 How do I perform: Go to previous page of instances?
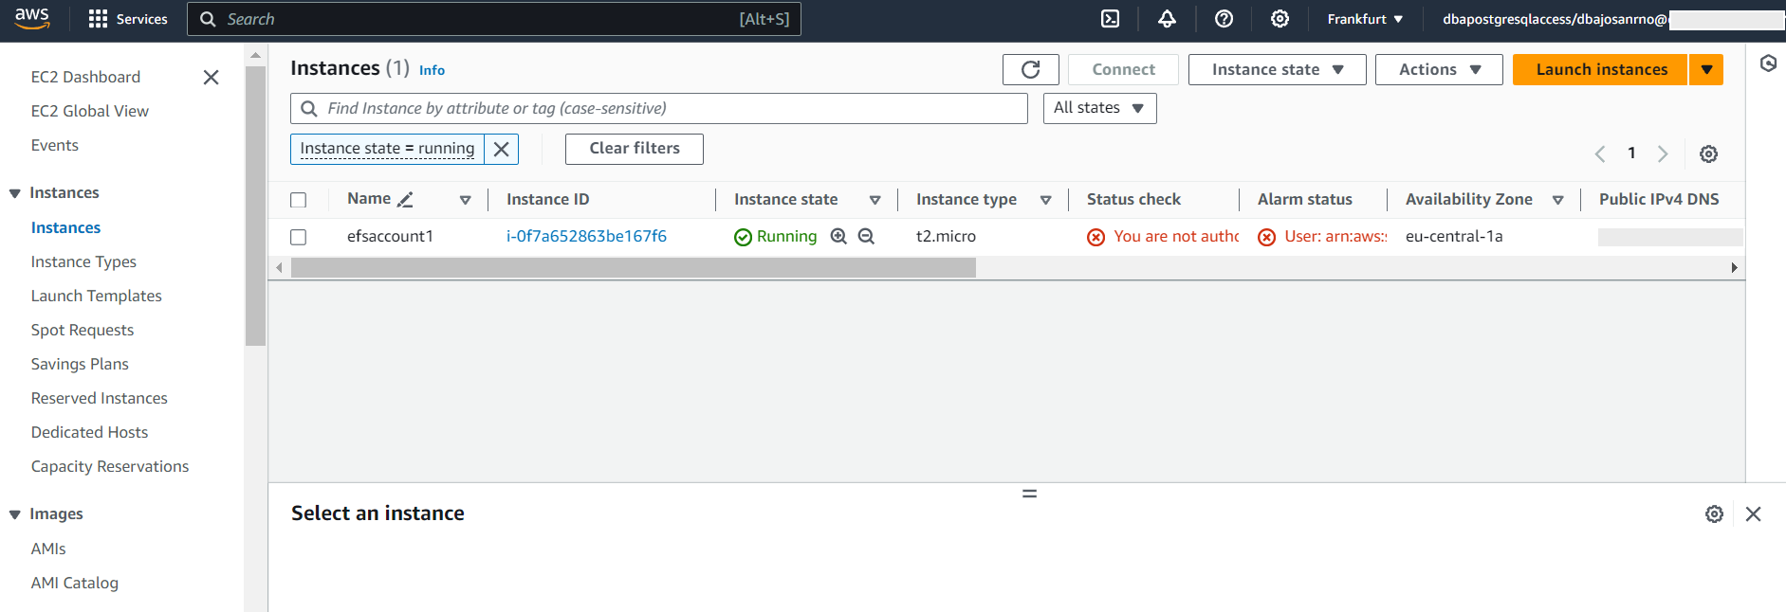click(1600, 153)
